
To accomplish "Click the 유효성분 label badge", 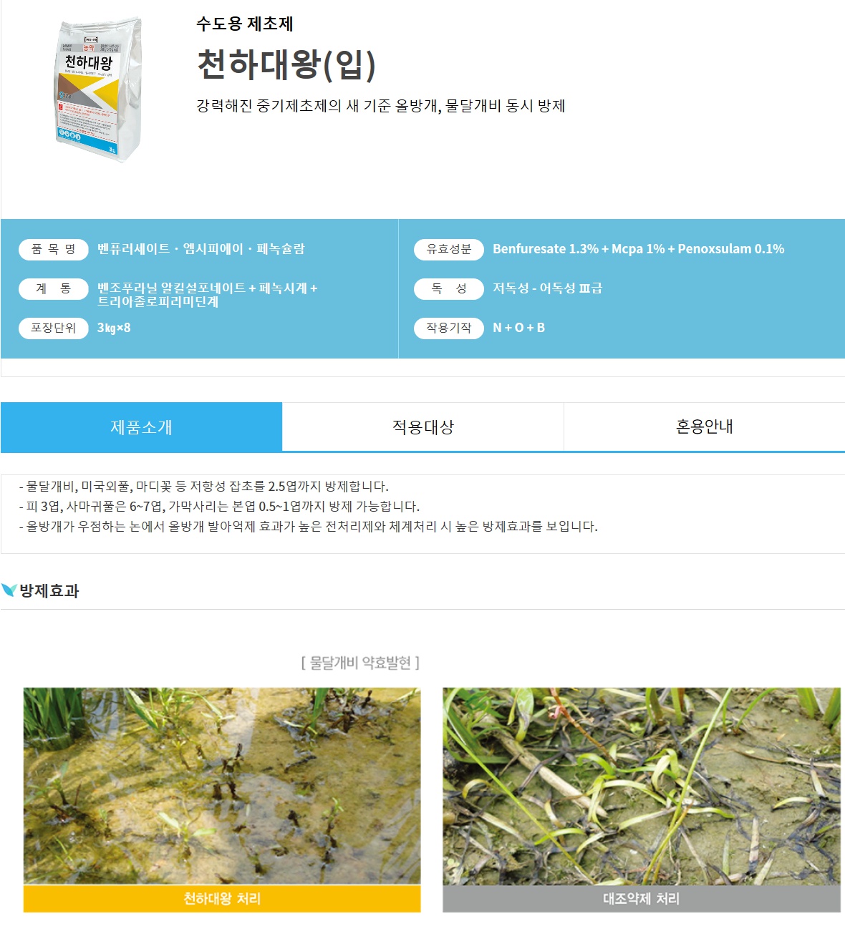I will coord(449,249).
